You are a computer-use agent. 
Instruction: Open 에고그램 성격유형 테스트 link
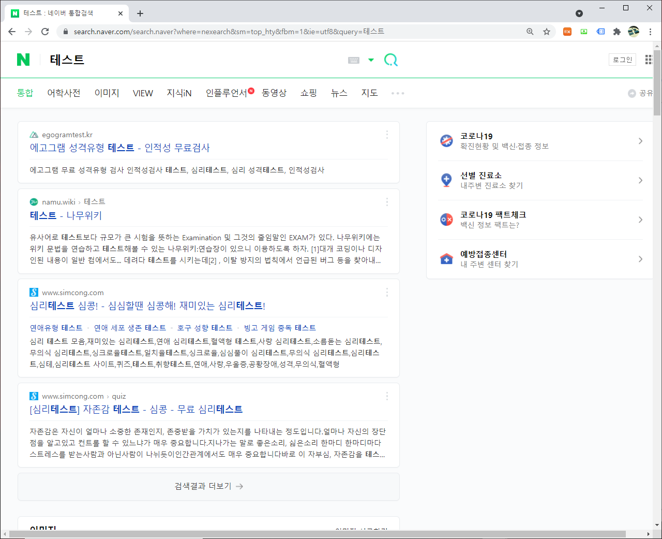tap(120, 148)
